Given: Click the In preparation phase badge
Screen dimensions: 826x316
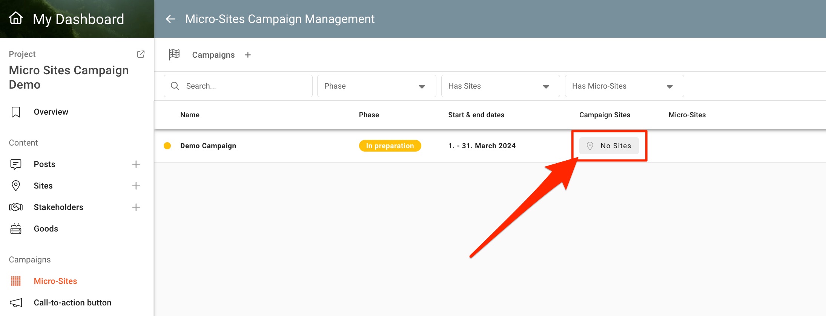Looking at the screenshot, I should click(x=390, y=146).
